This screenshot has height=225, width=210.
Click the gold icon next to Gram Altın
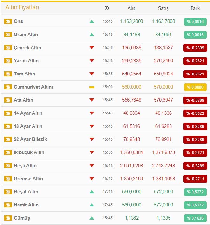[x=8, y=35]
